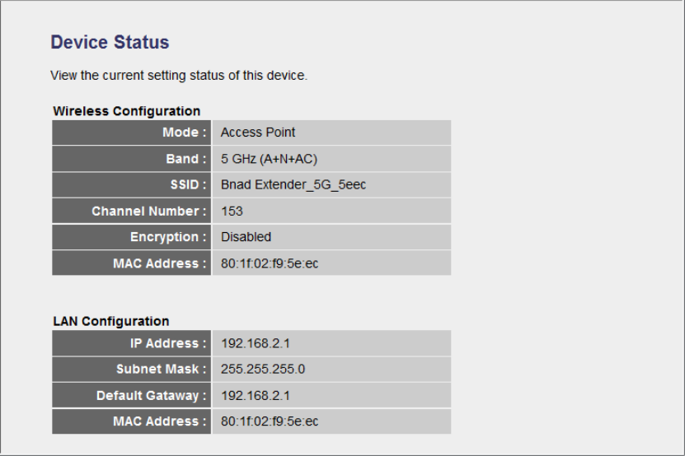The image size is (685, 456).
Task: Click the Device Status page heading
Action: [110, 43]
